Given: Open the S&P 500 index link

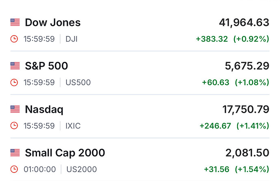Looking at the screenshot, I should (46, 65).
